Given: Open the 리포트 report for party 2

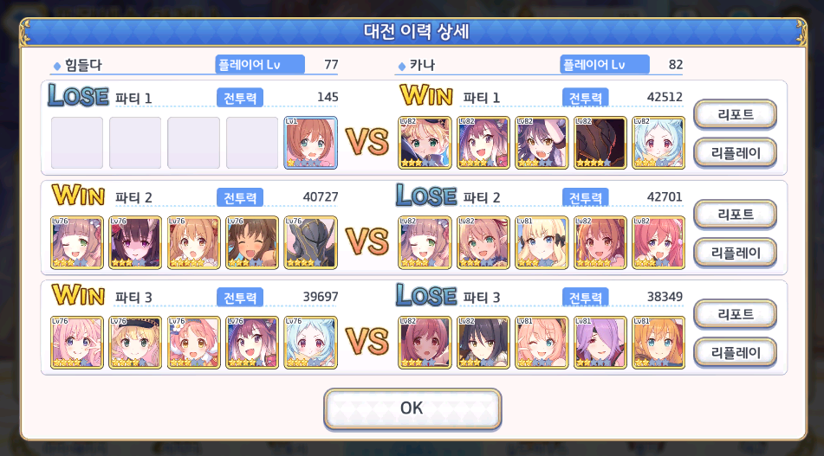Looking at the screenshot, I should click(735, 214).
